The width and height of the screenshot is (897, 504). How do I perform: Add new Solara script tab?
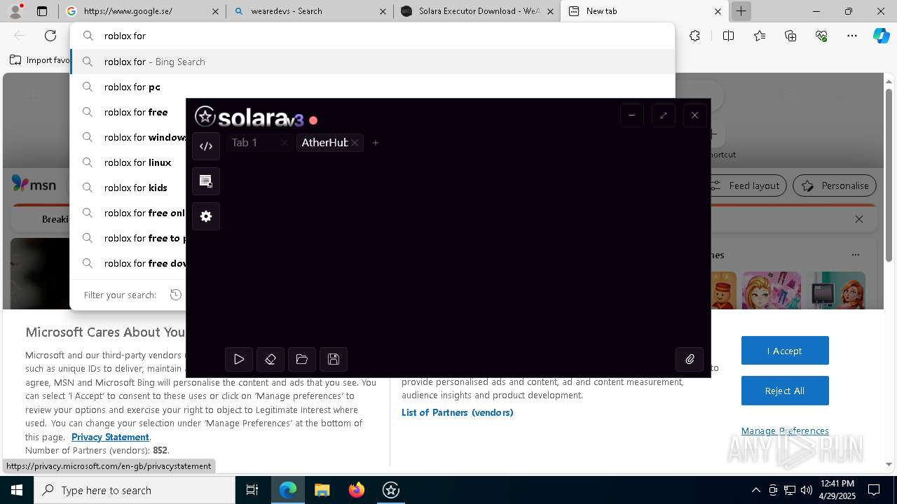coord(376,143)
